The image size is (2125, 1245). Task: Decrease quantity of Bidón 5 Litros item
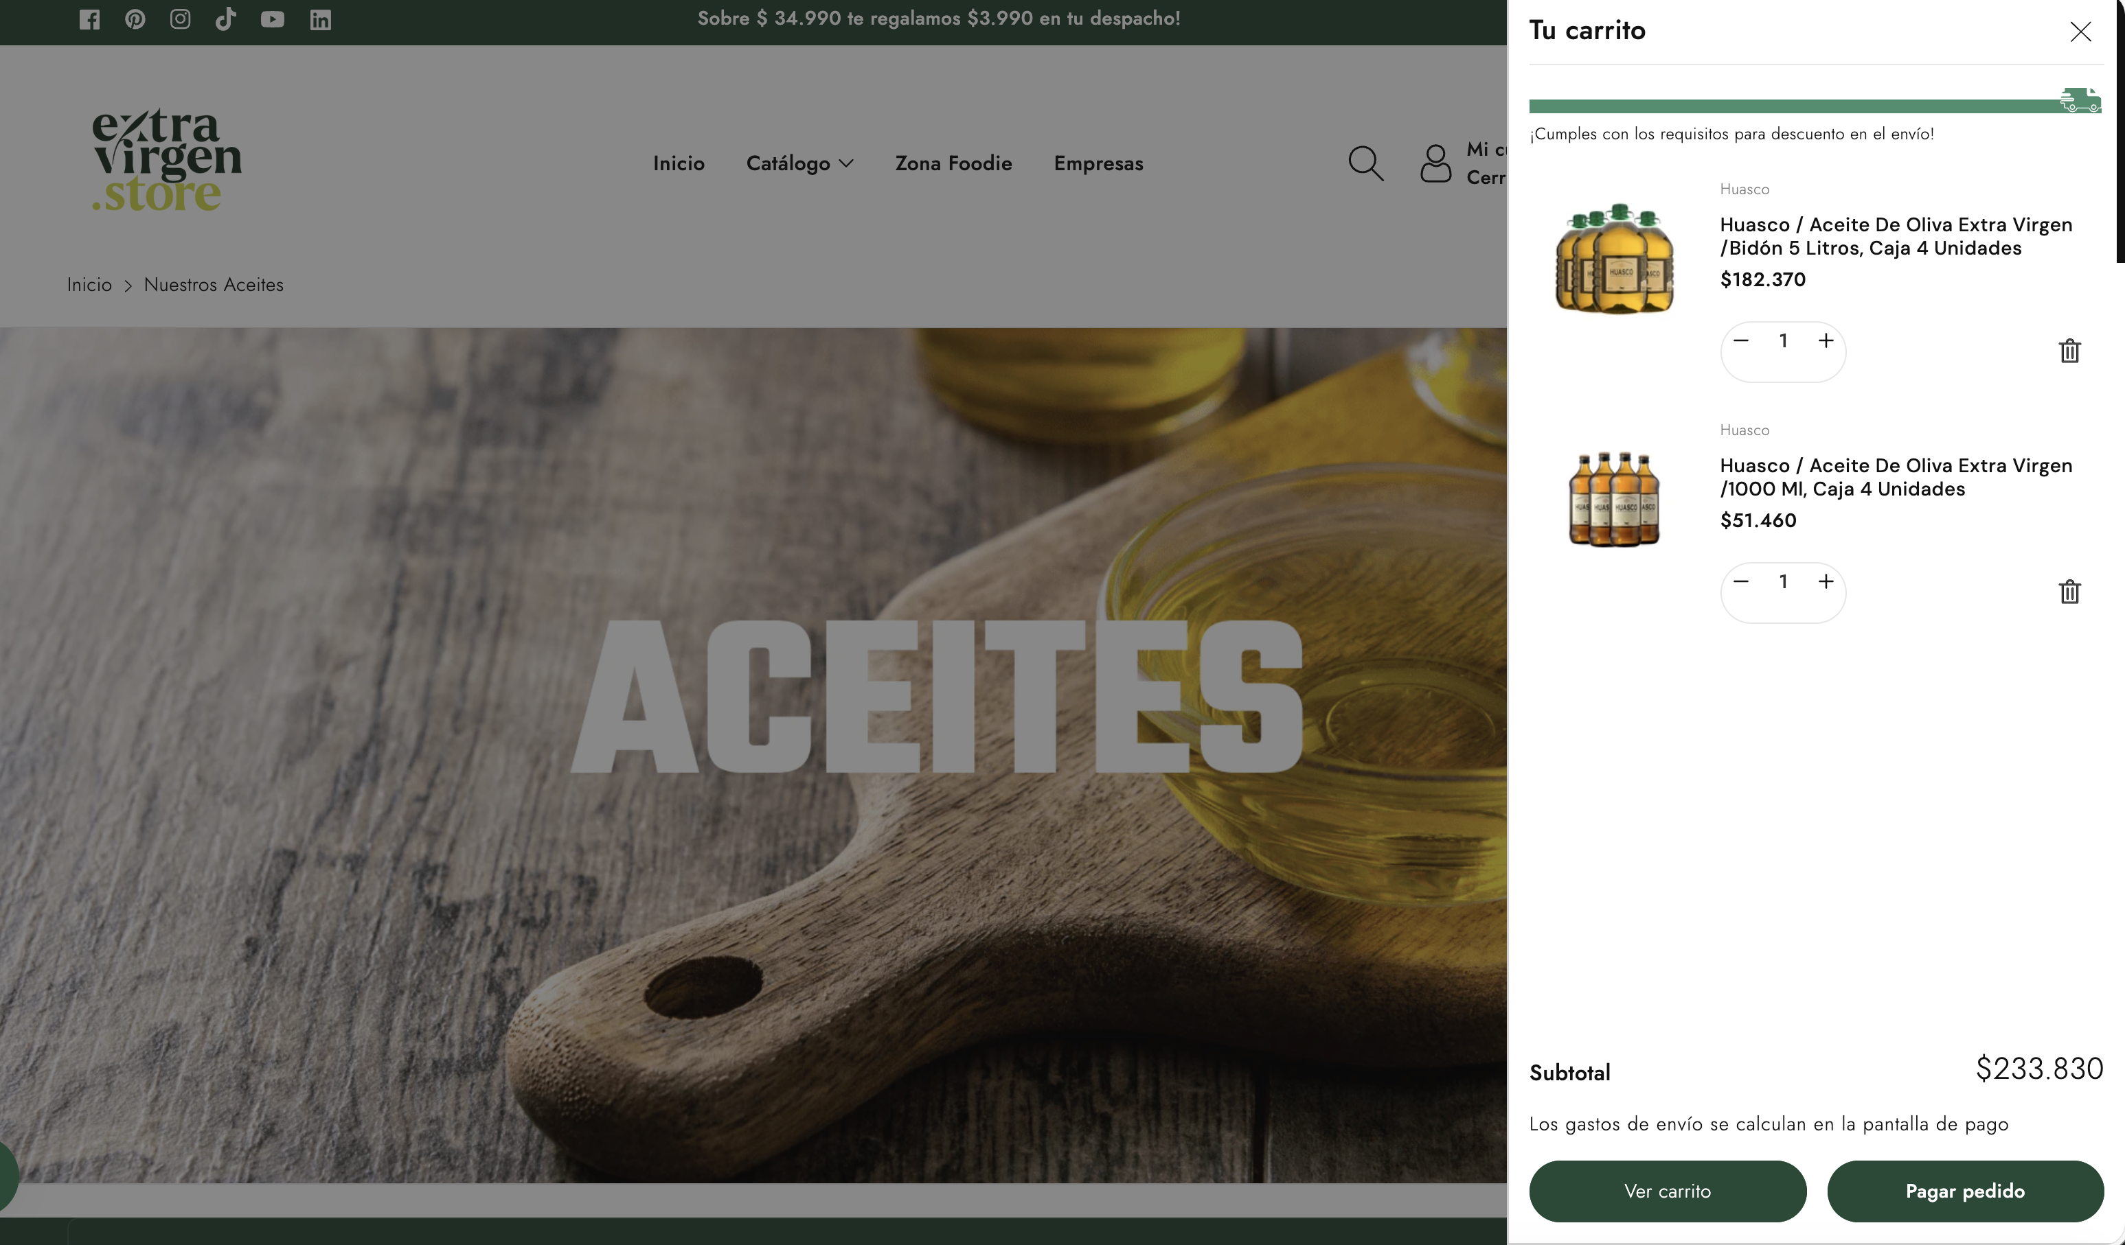[x=1740, y=340]
